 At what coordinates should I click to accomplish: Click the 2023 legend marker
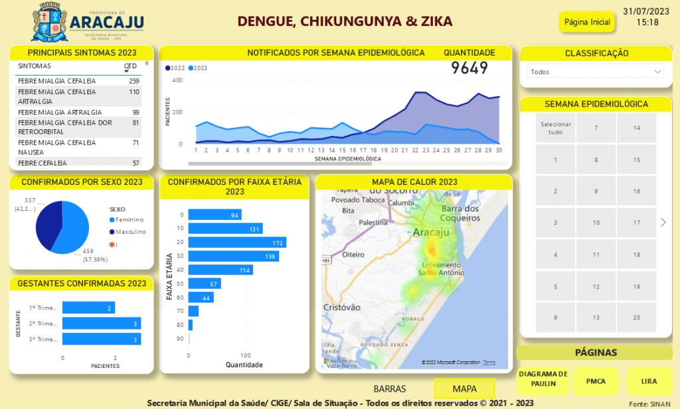click(x=192, y=68)
